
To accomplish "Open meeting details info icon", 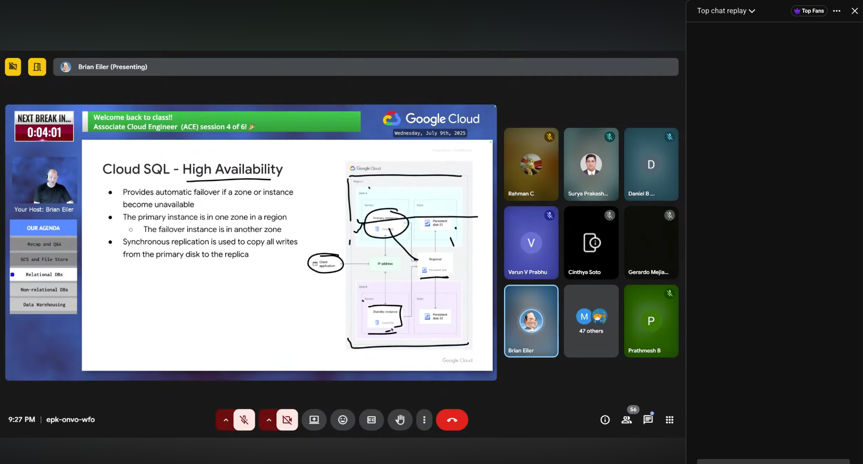I will (x=605, y=420).
